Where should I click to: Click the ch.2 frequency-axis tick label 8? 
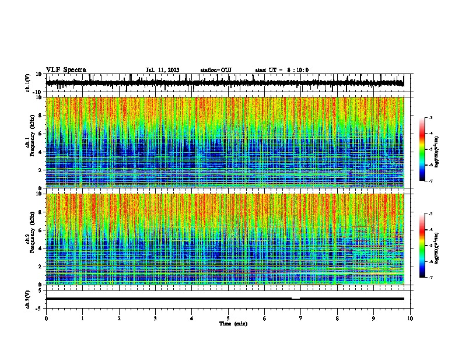pos(41,212)
